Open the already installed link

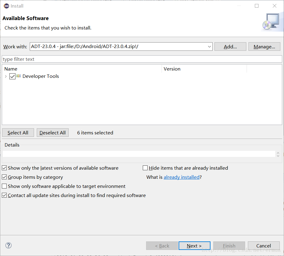182,177
